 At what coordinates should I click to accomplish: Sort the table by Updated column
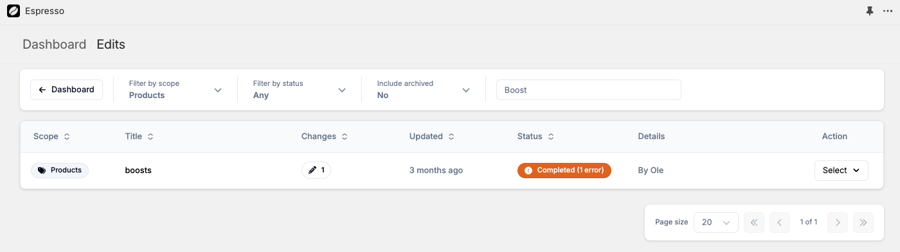tap(432, 137)
